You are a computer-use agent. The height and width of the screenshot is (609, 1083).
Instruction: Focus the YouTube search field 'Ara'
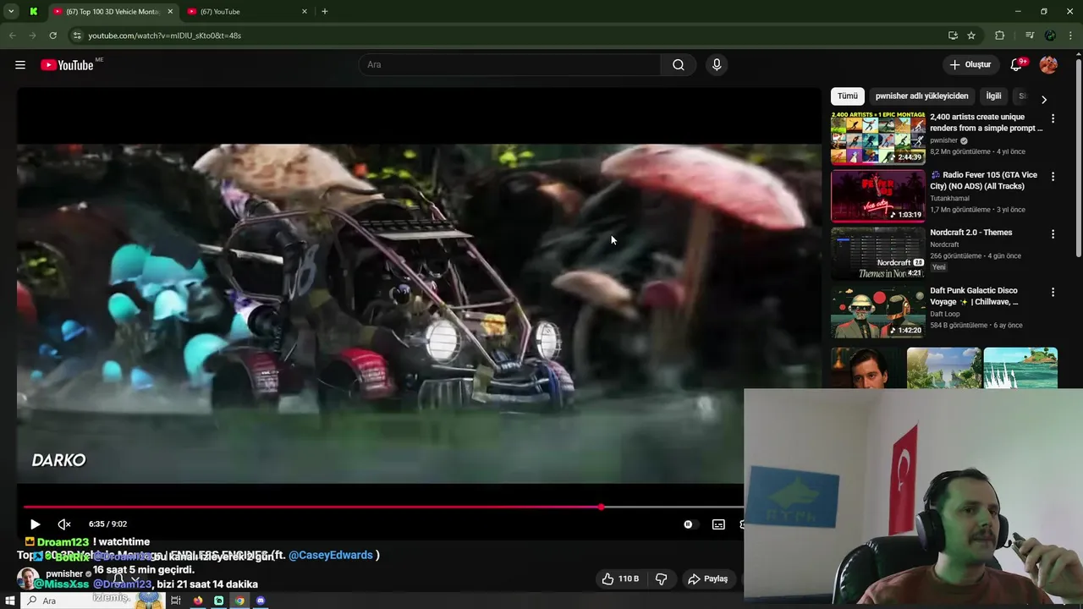pos(510,65)
